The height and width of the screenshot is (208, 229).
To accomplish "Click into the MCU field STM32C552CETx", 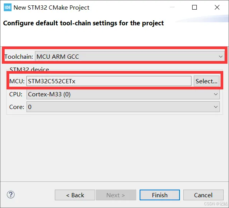I will [x=109, y=81].
